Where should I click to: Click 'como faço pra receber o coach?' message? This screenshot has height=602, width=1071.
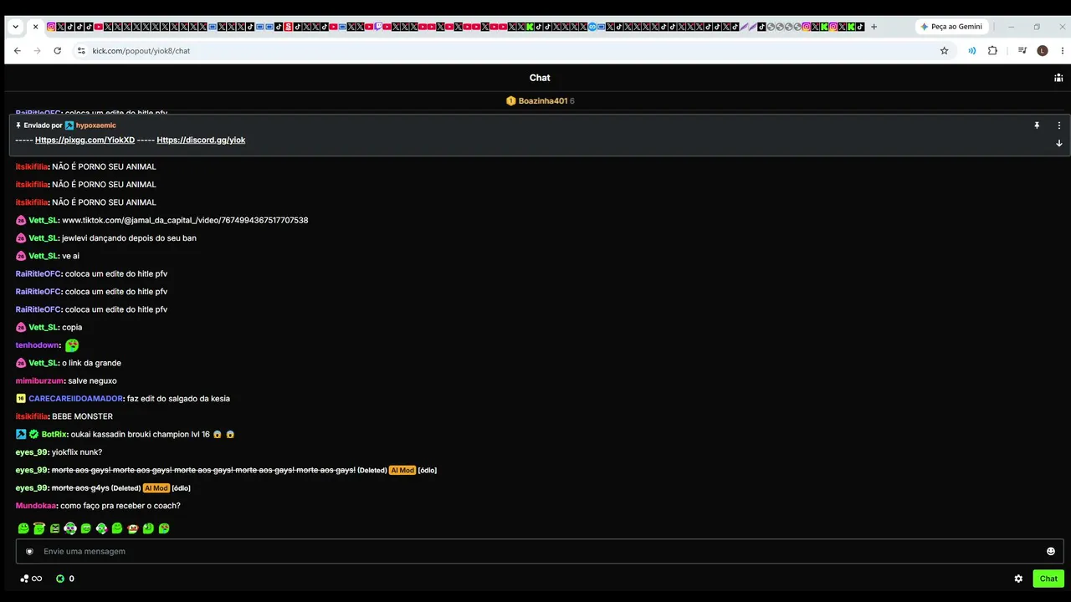pos(120,506)
